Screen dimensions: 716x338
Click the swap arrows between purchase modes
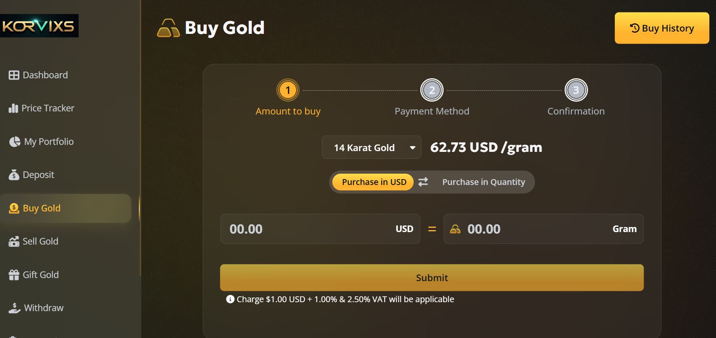[x=423, y=182]
